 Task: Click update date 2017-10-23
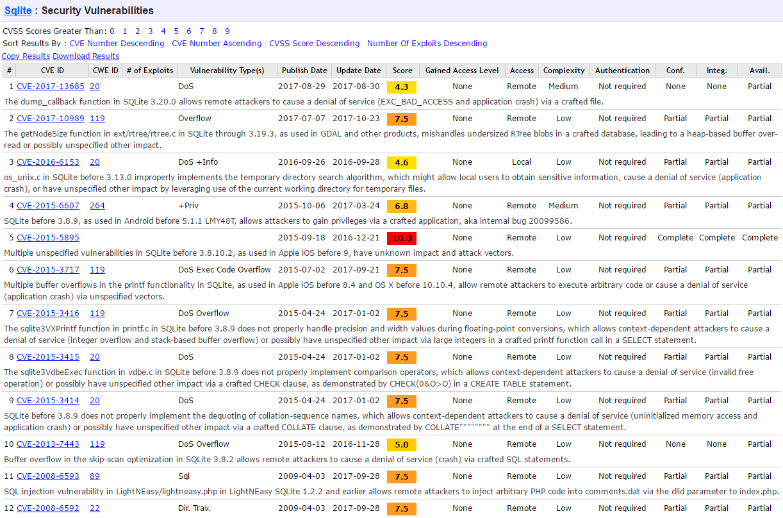point(356,119)
